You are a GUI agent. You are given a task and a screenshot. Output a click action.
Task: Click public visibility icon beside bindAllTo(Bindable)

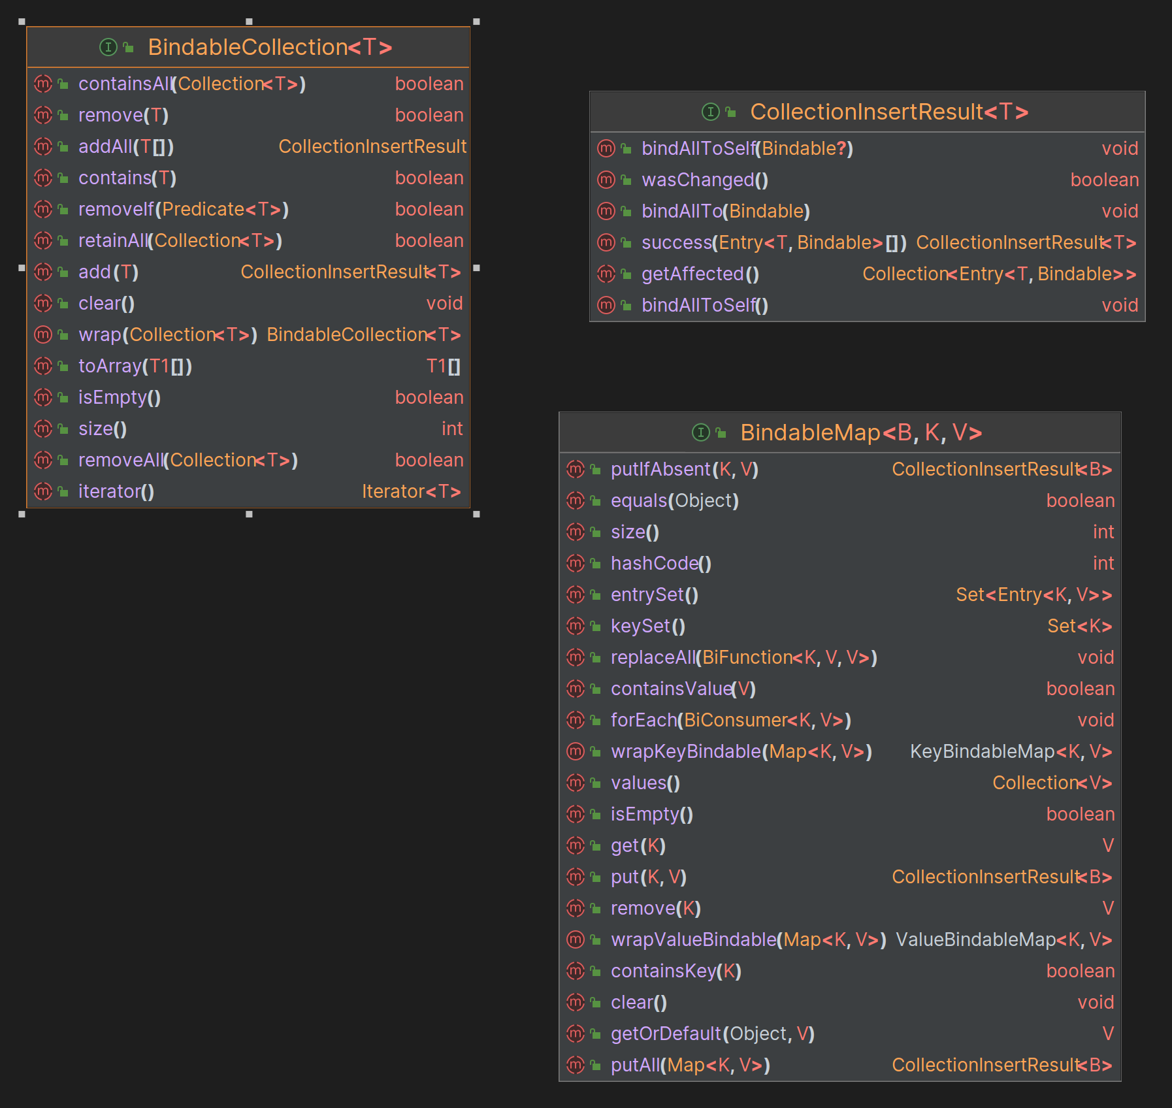click(627, 211)
